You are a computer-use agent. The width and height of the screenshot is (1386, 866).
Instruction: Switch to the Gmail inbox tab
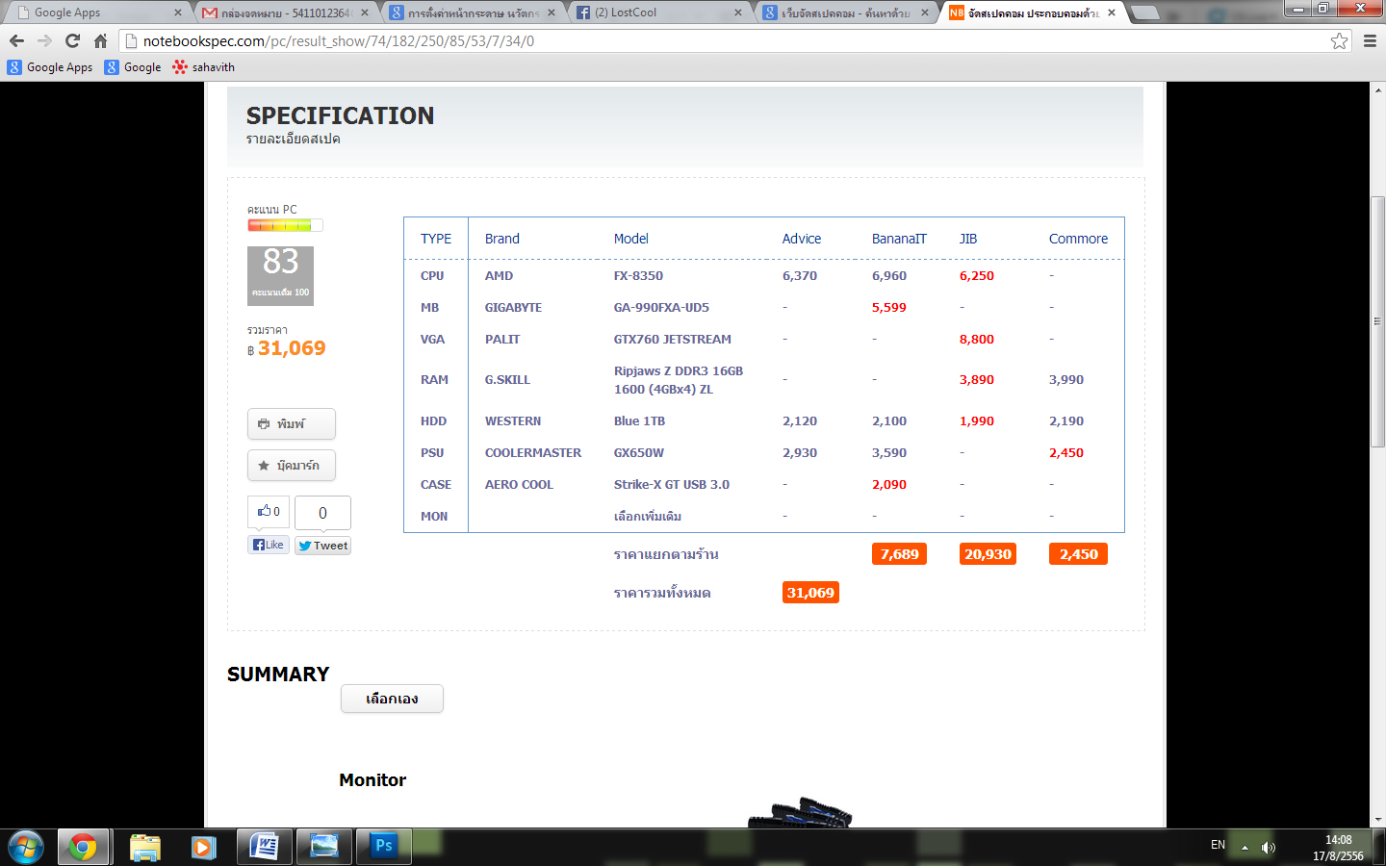click(x=286, y=13)
